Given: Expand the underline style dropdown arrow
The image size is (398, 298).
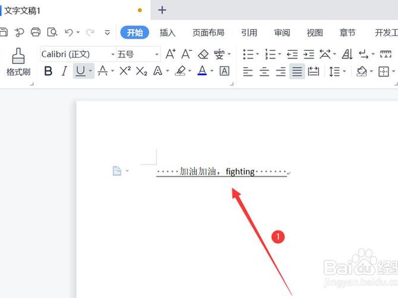Looking at the screenshot, I should coord(91,71).
